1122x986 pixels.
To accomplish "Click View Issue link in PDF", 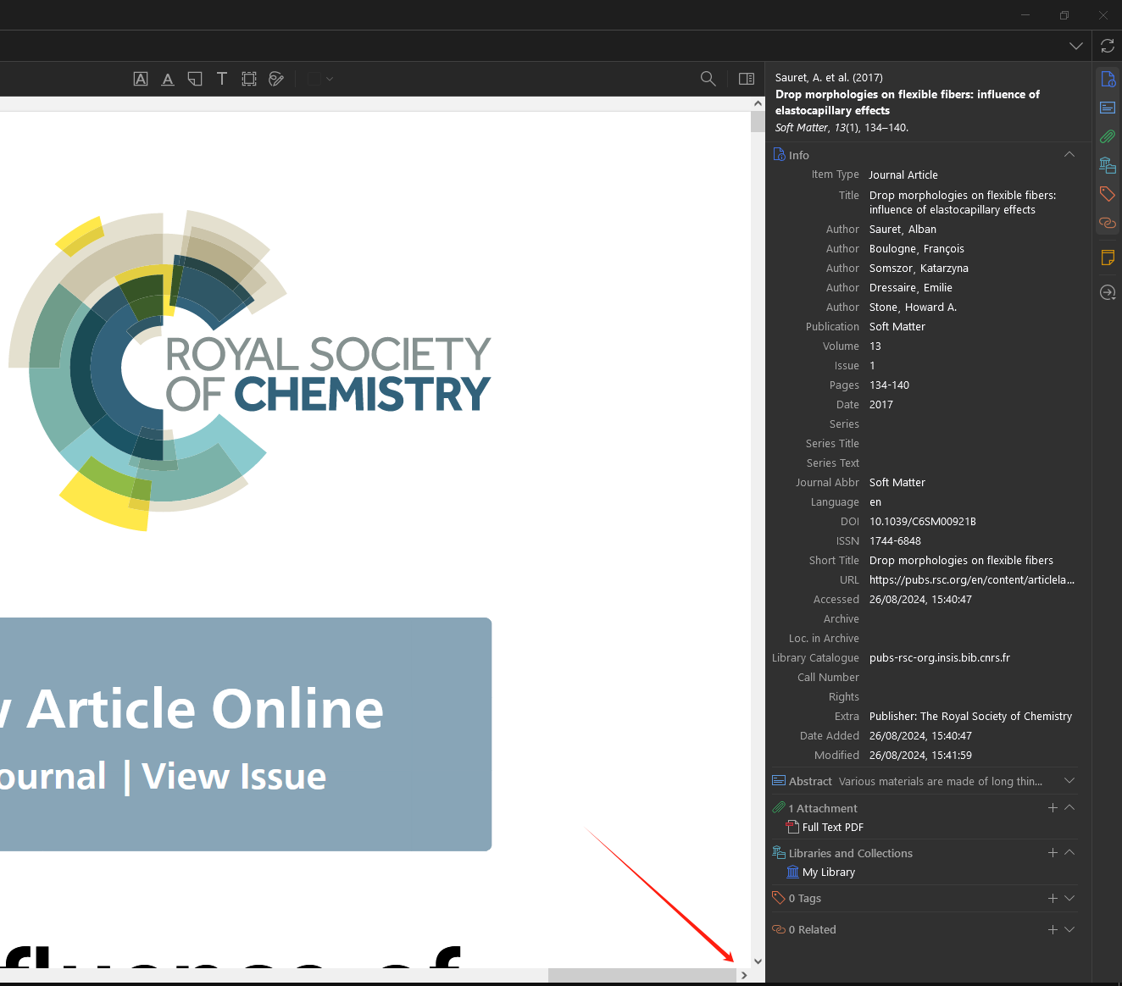I will pos(234,776).
